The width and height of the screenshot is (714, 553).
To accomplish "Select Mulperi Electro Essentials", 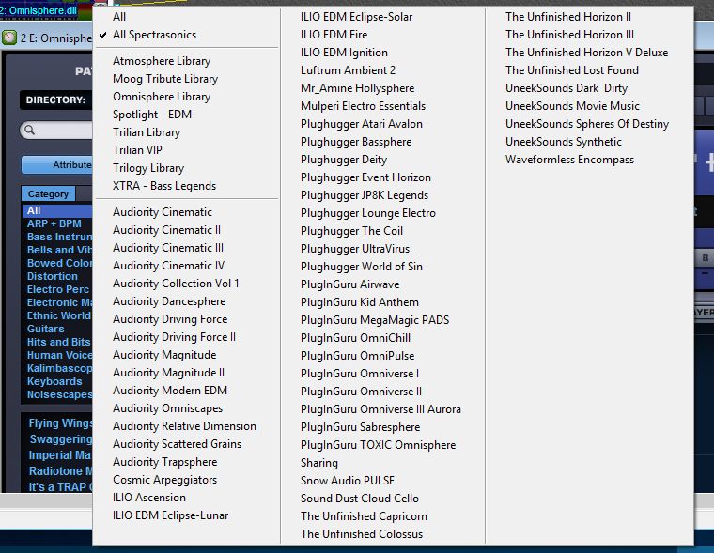I will click(363, 106).
